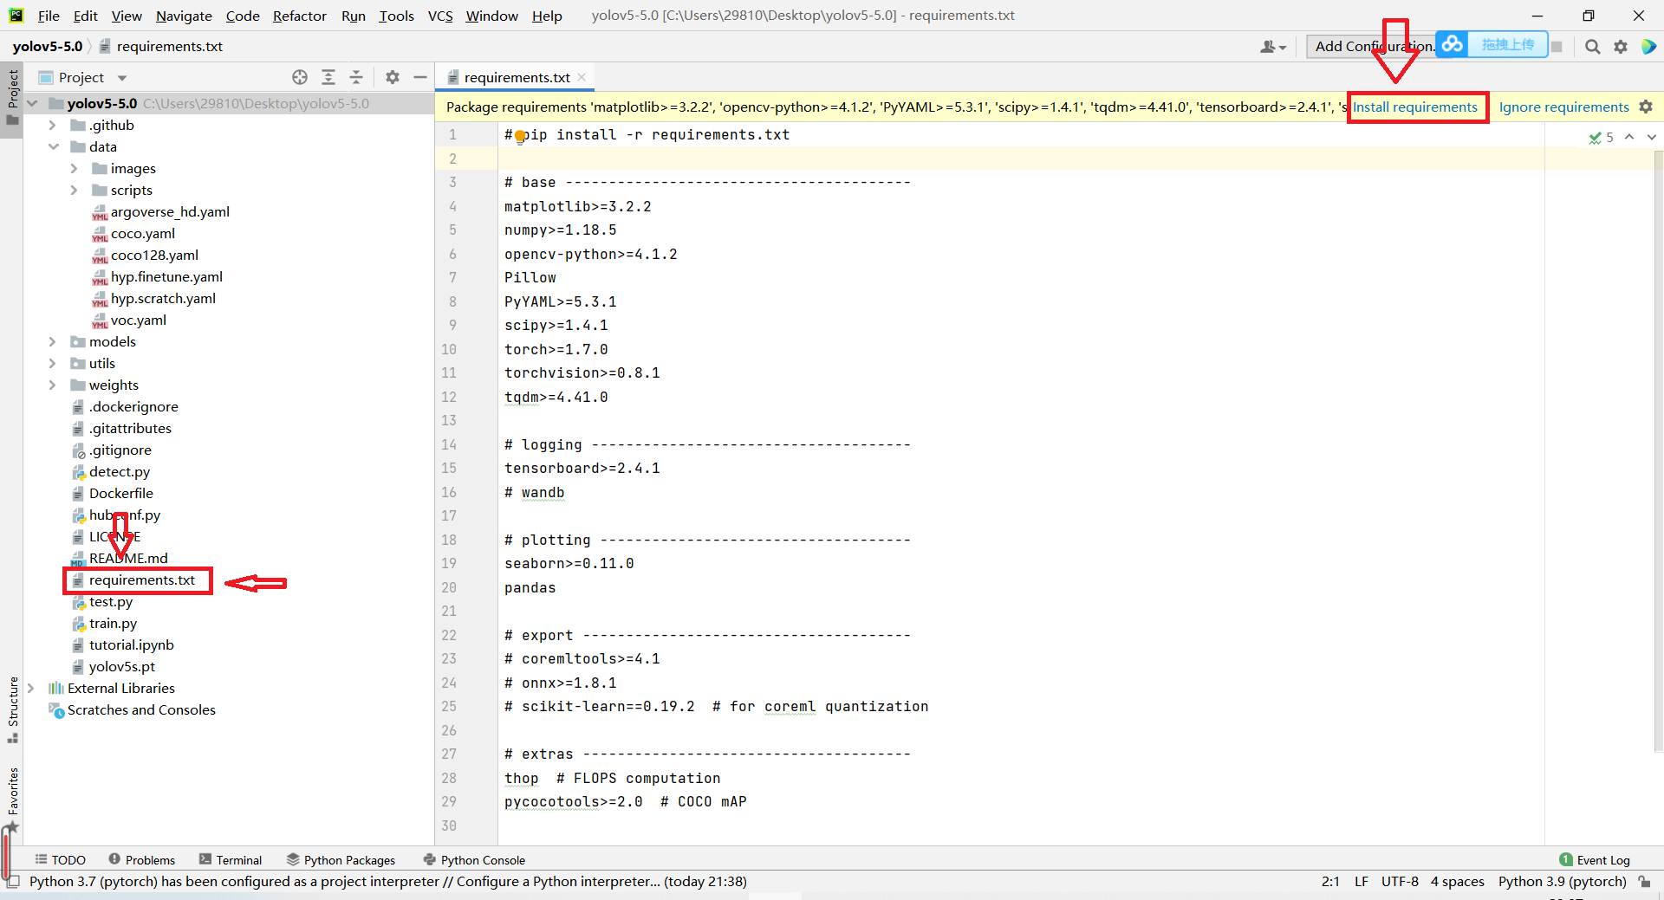1664x900 pixels.
Task: Open the TODO tool window
Action: [60, 860]
